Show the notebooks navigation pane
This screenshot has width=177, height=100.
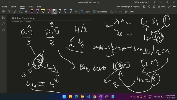(x=3, y=18)
